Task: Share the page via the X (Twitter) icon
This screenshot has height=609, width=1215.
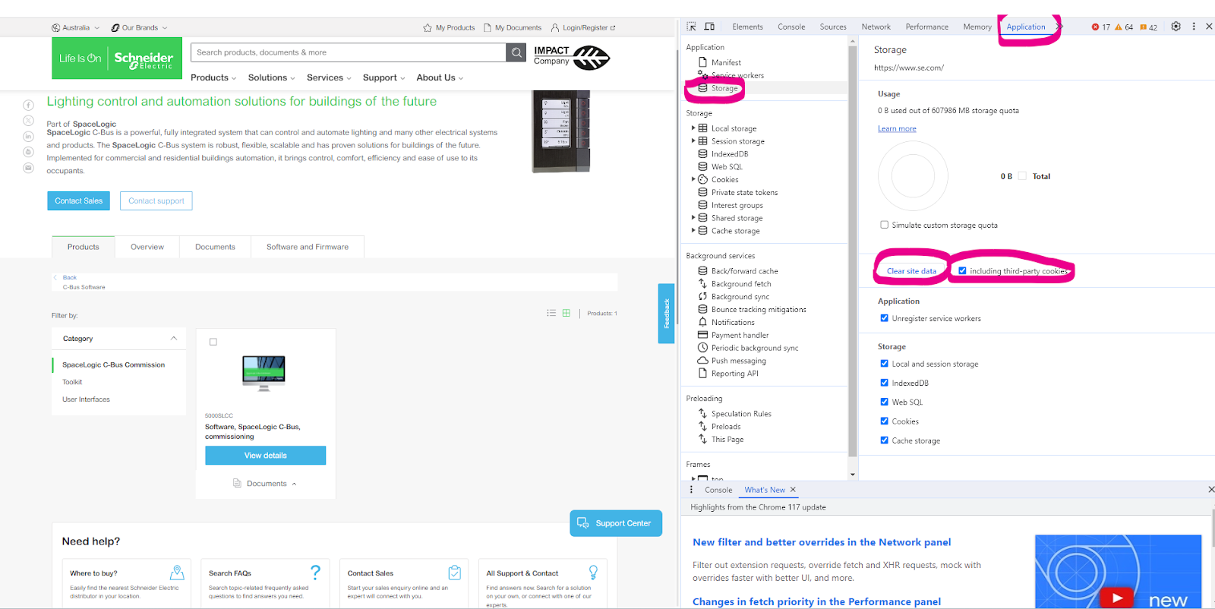Action: point(28,121)
